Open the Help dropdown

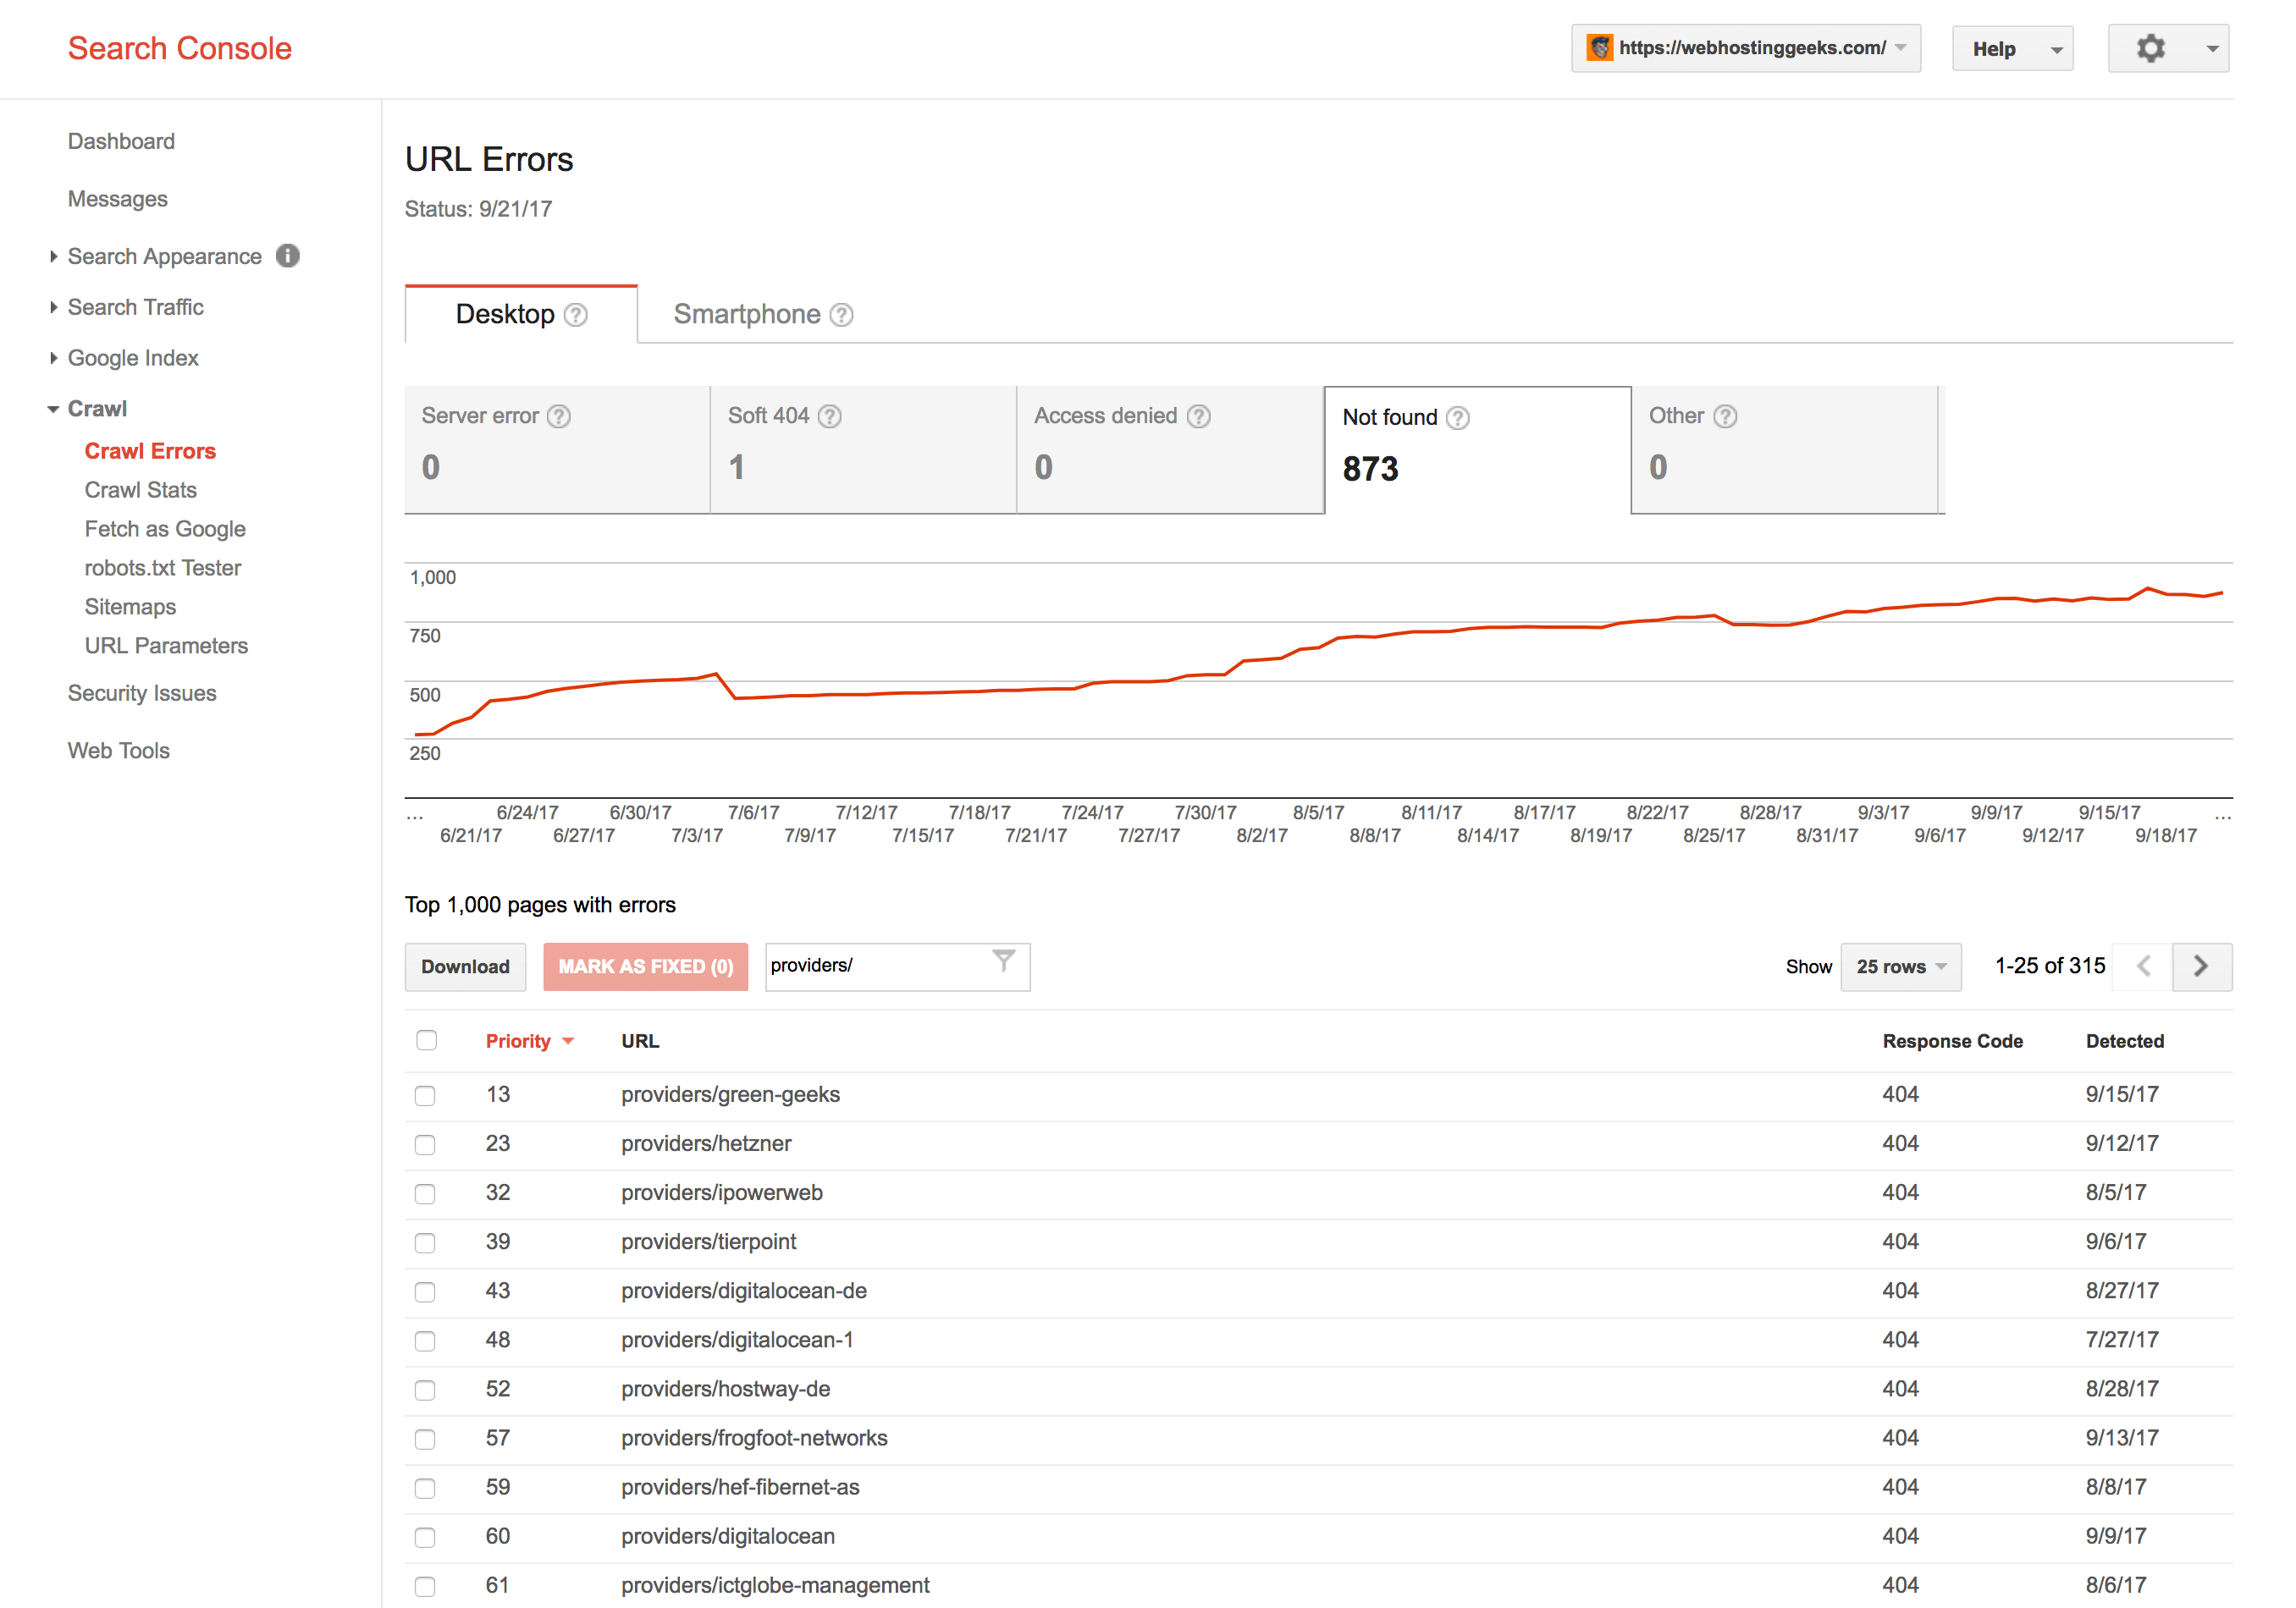point(2012,48)
